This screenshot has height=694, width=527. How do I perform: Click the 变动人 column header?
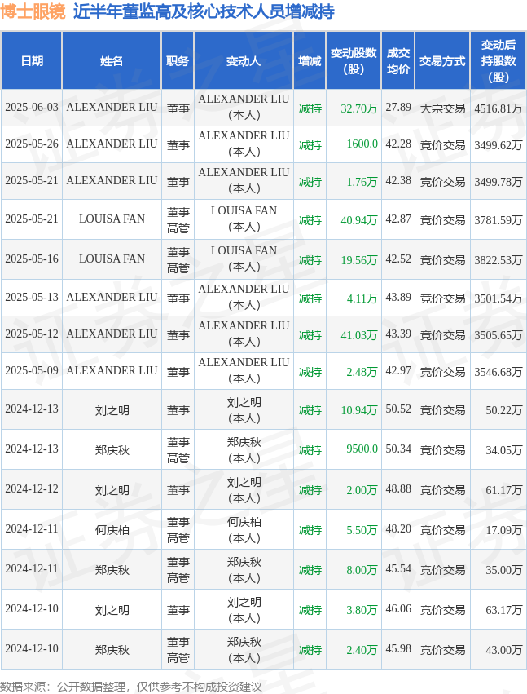pos(244,60)
